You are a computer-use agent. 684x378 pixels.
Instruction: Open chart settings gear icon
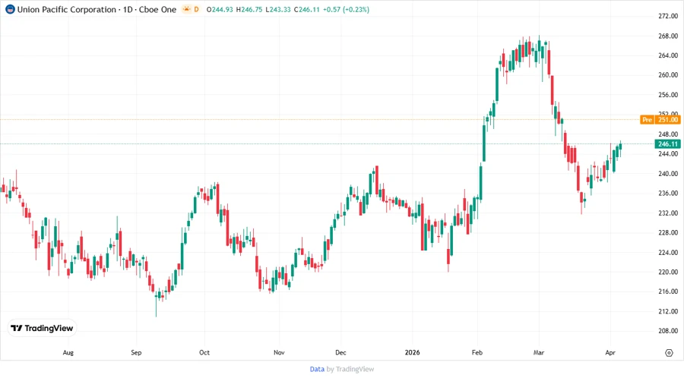669,353
